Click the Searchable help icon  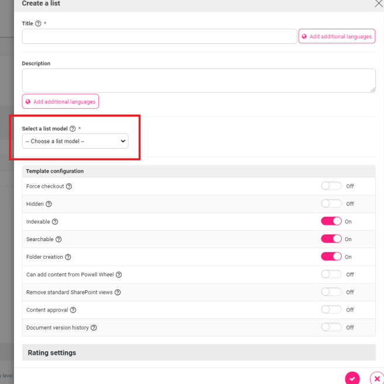pyautogui.click(x=59, y=239)
